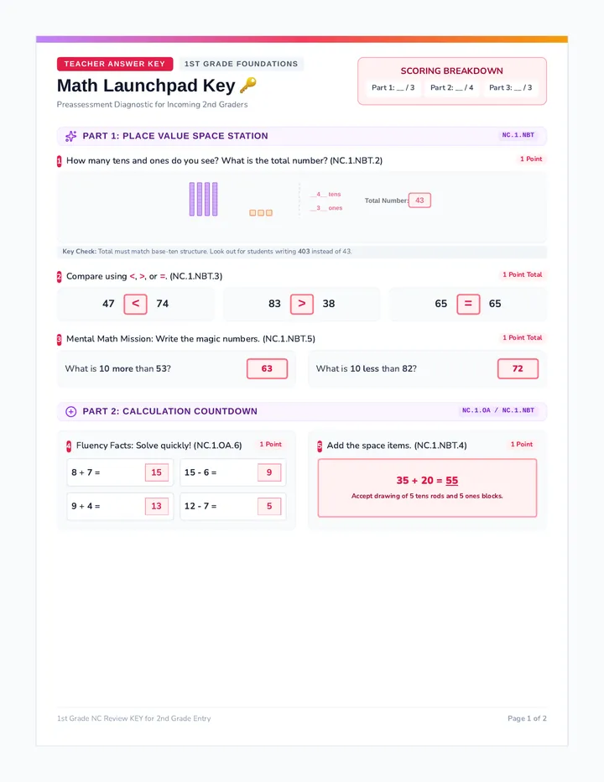Click the orange ones blocks illustration
The image size is (604, 782).
(261, 213)
